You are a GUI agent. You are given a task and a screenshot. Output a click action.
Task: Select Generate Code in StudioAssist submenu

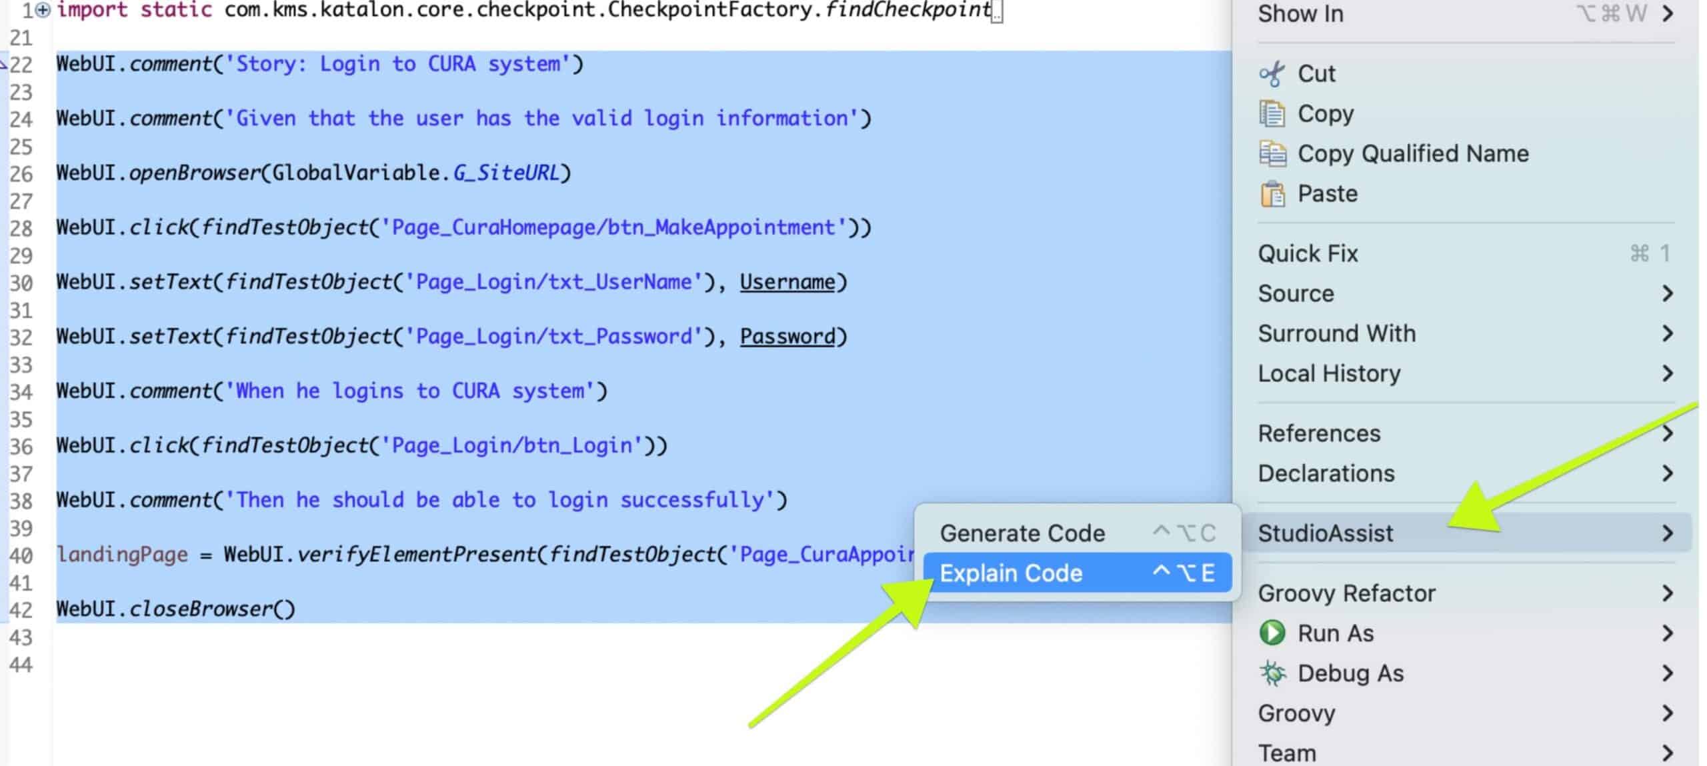1078,533
